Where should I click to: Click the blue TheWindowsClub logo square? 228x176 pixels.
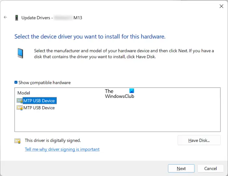click(132, 91)
